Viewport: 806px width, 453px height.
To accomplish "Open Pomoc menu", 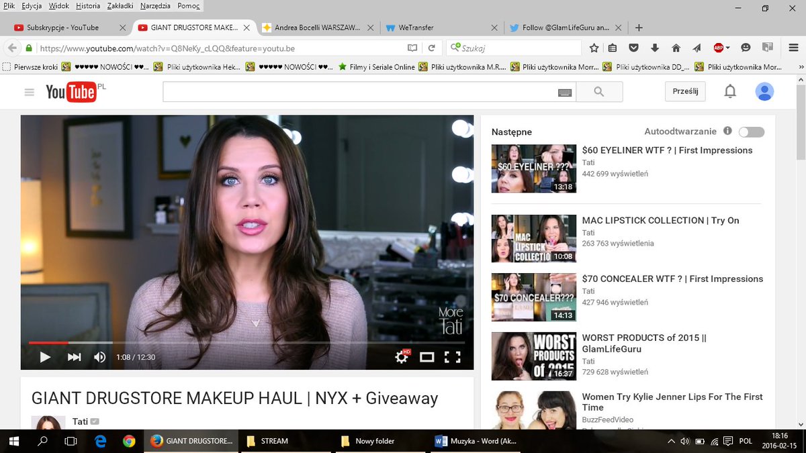I will (x=189, y=6).
